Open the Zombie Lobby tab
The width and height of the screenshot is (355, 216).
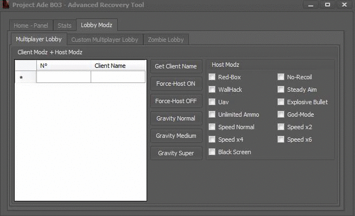pos(166,40)
